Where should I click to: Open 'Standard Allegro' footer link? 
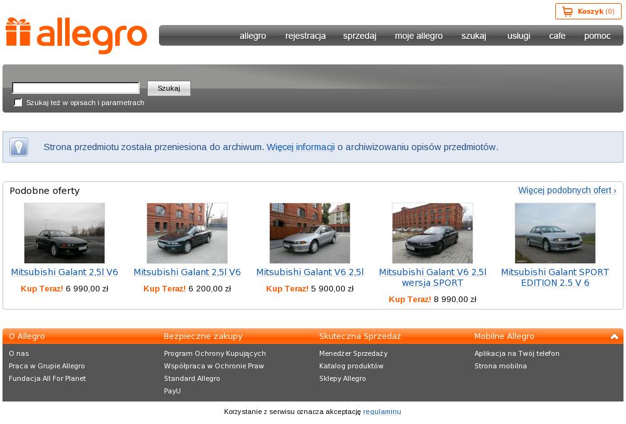click(x=192, y=378)
